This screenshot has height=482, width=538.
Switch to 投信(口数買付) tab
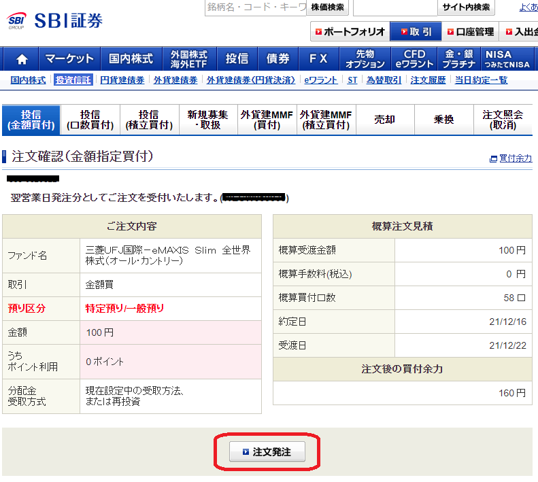pos(90,120)
